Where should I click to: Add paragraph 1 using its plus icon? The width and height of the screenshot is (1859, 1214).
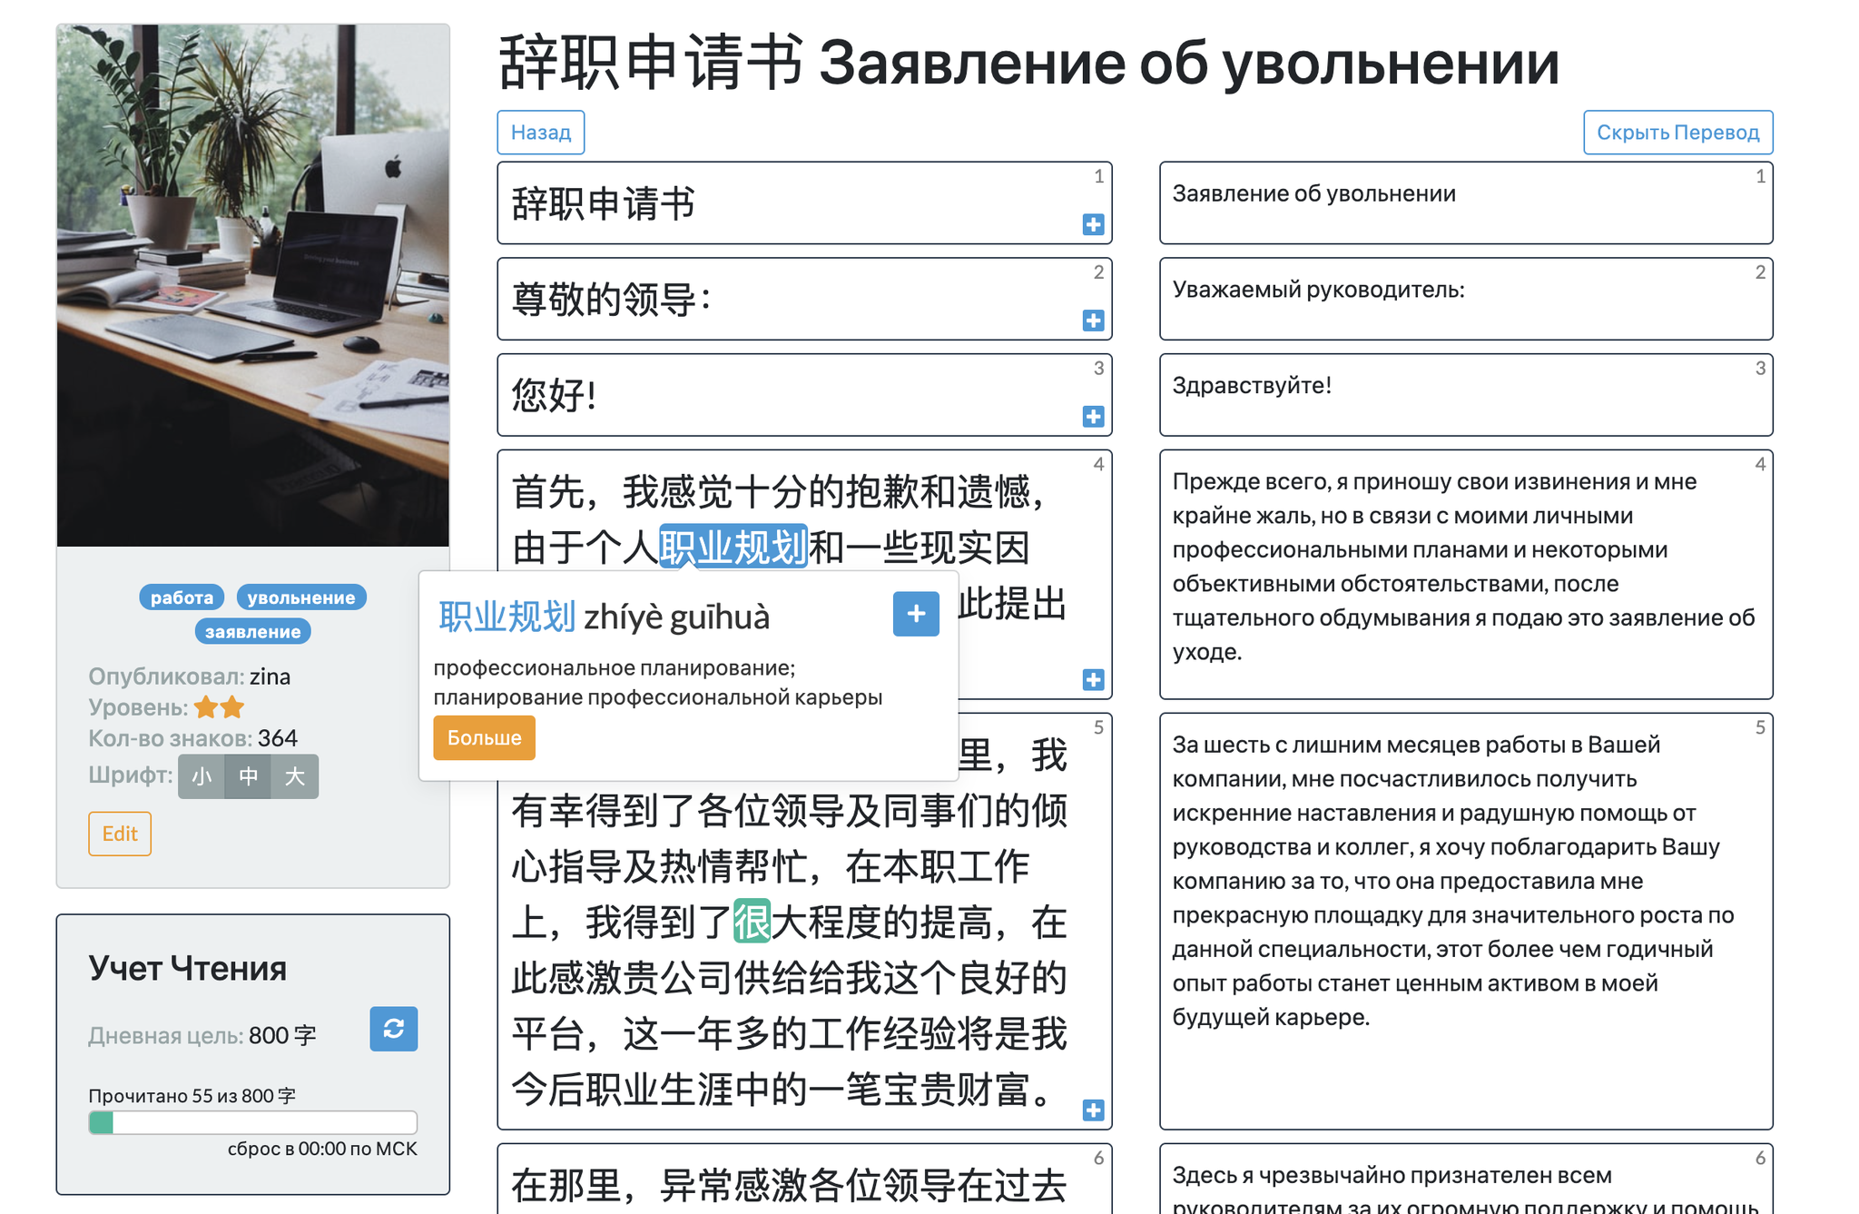(x=1093, y=224)
